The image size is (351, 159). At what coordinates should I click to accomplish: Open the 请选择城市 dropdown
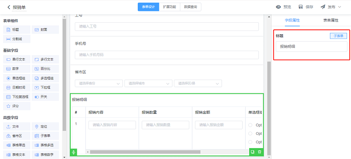point(148,83)
